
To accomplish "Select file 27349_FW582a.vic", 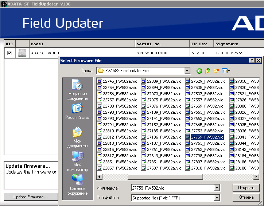I will (161, 156).
